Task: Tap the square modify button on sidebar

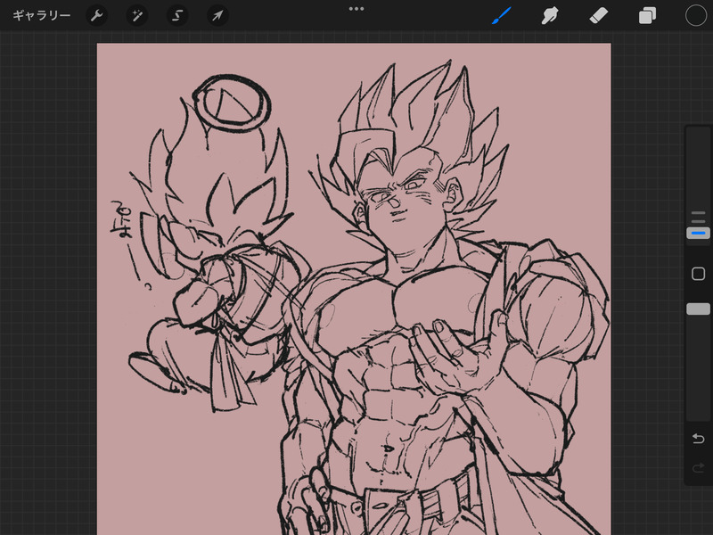Action: pos(698,274)
